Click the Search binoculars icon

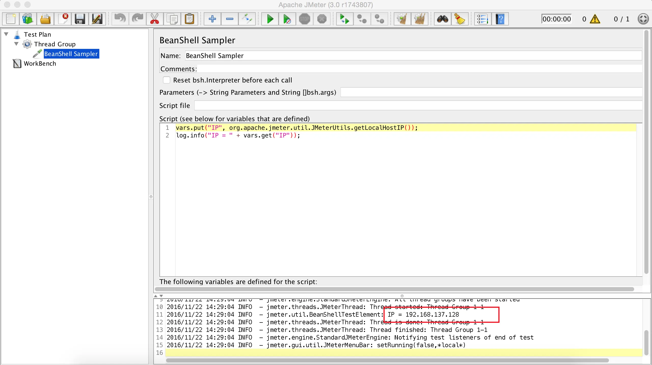click(443, 19)
